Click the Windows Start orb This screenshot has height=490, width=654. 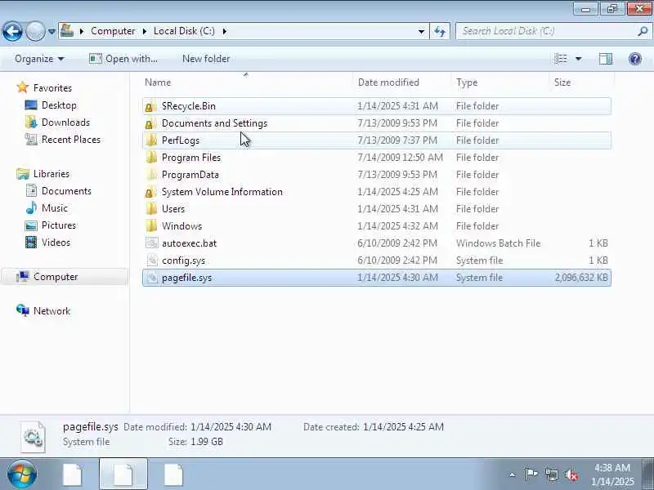(x=22, y=474)
